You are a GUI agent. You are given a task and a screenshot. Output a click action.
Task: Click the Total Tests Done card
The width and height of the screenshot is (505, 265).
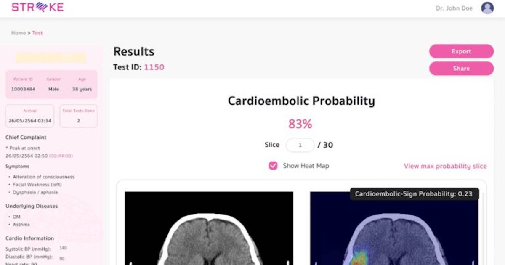[x=78, y=115]
